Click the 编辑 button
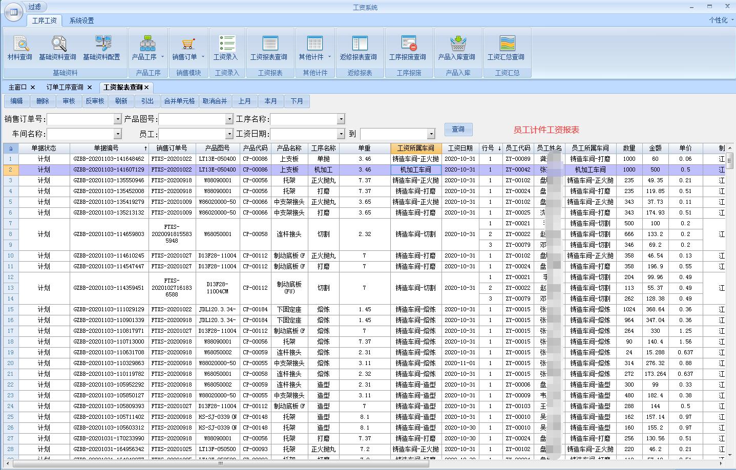Image resolution: width=736 pixels, height=470 pixels. 17,101
